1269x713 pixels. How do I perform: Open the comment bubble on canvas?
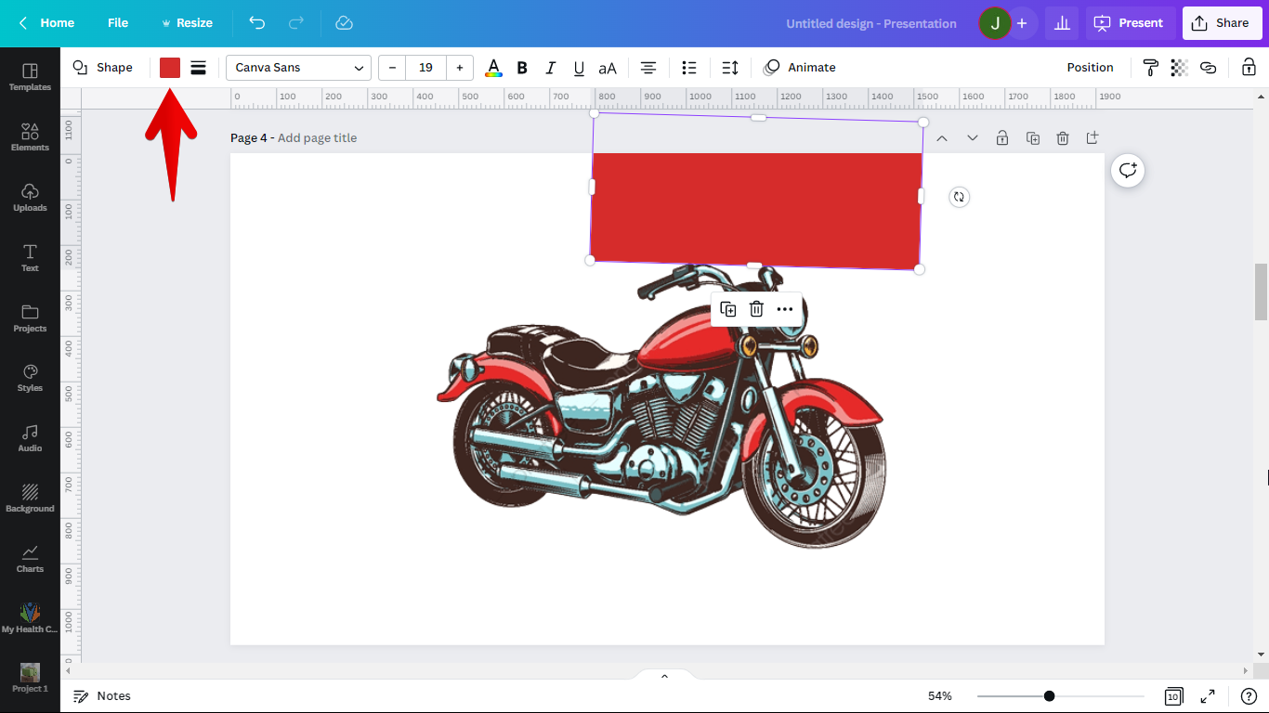(x=1128, y=170)
